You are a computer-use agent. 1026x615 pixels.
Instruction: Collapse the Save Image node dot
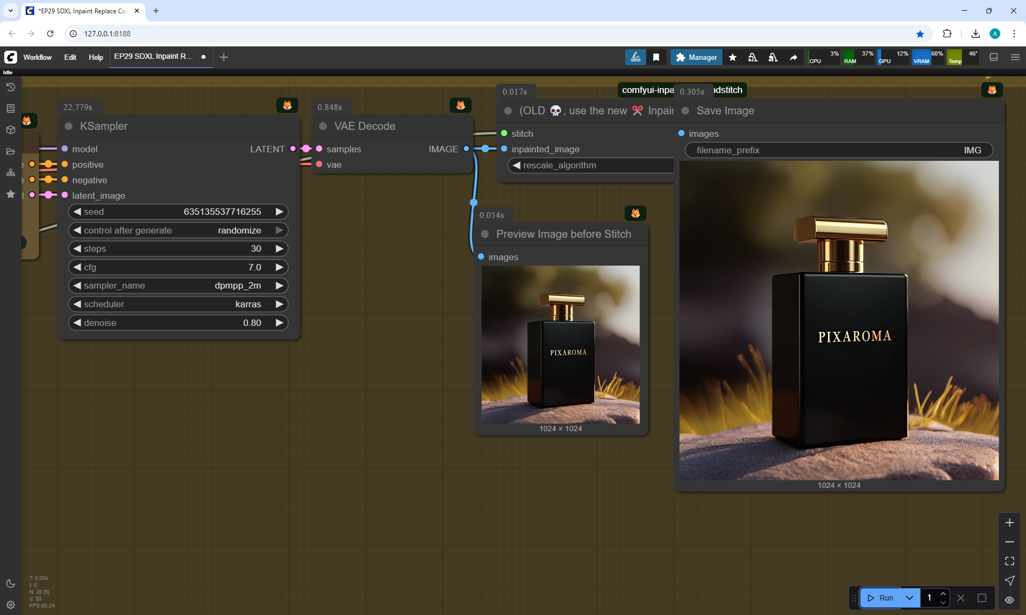(x=685, y=111)
